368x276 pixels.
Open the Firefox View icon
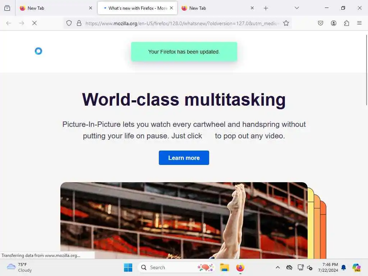tap(7, 8)
